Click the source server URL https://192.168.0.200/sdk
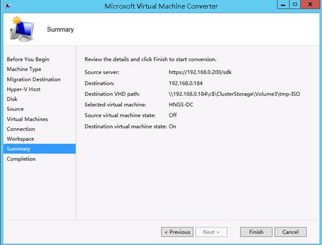 [200, 72]
